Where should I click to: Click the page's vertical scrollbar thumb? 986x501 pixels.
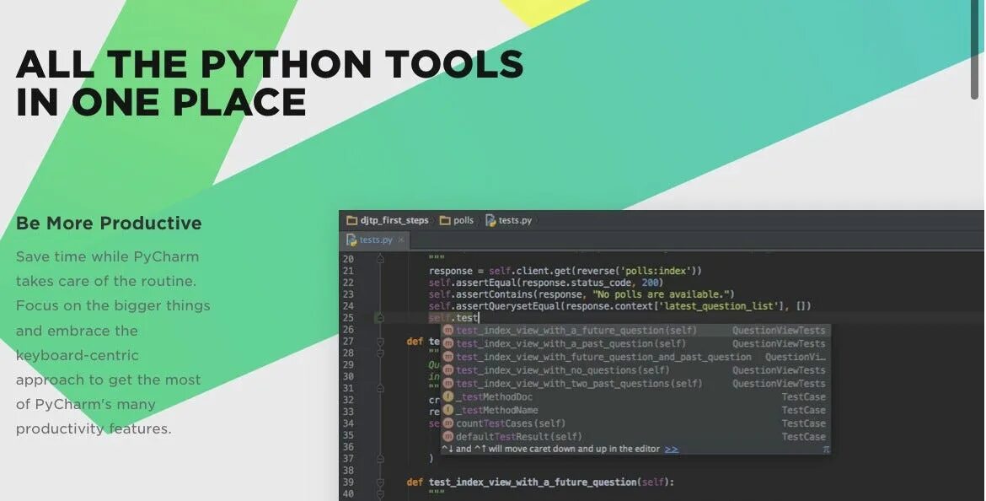click(975, 49)
